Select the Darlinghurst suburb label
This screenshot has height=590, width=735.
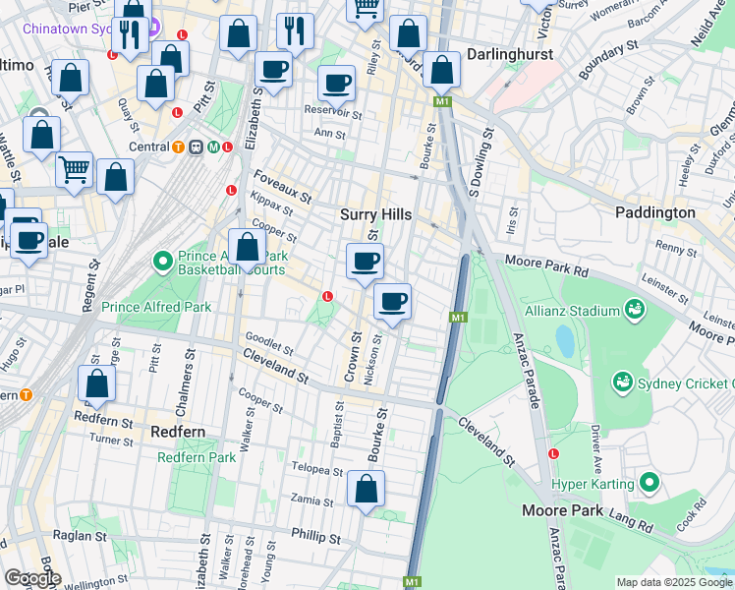pos(506,54)
